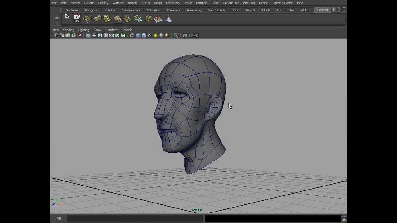Enable smooth shade all mode

coord(138,36)
